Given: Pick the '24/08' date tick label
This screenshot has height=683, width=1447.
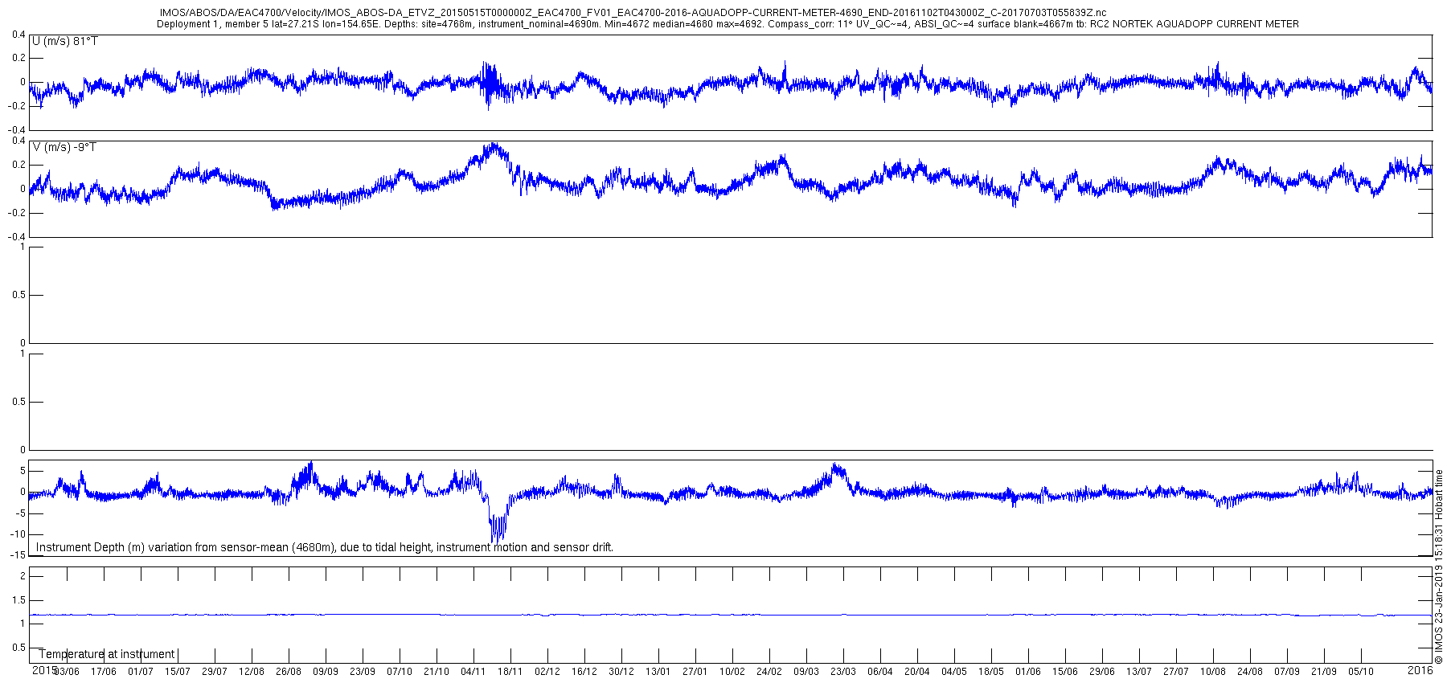Looking at the screenshot, I should 1250,672.
